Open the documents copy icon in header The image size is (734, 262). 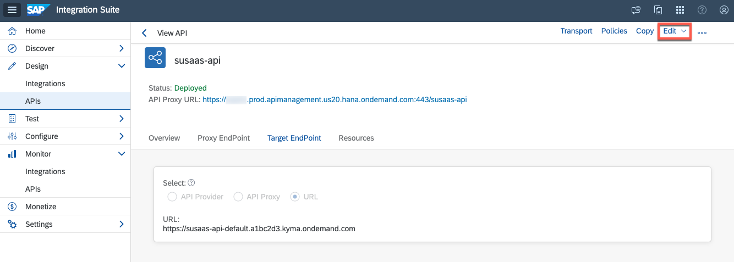pos(658,10)
